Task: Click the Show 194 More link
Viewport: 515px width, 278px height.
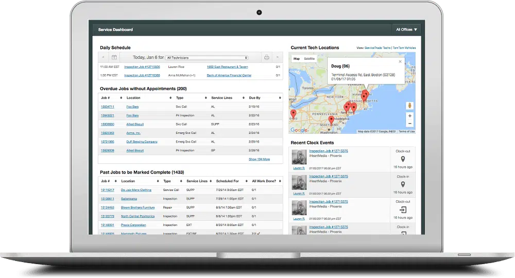Action: coord(259,159)
